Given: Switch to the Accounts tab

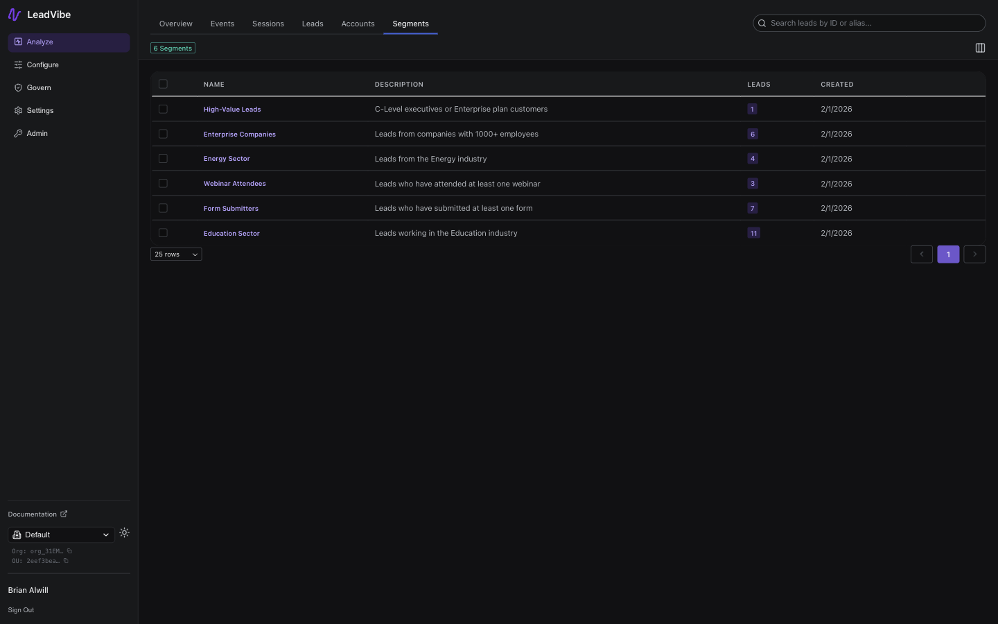Looking at the screenshot, I should [x=358, y=23].
